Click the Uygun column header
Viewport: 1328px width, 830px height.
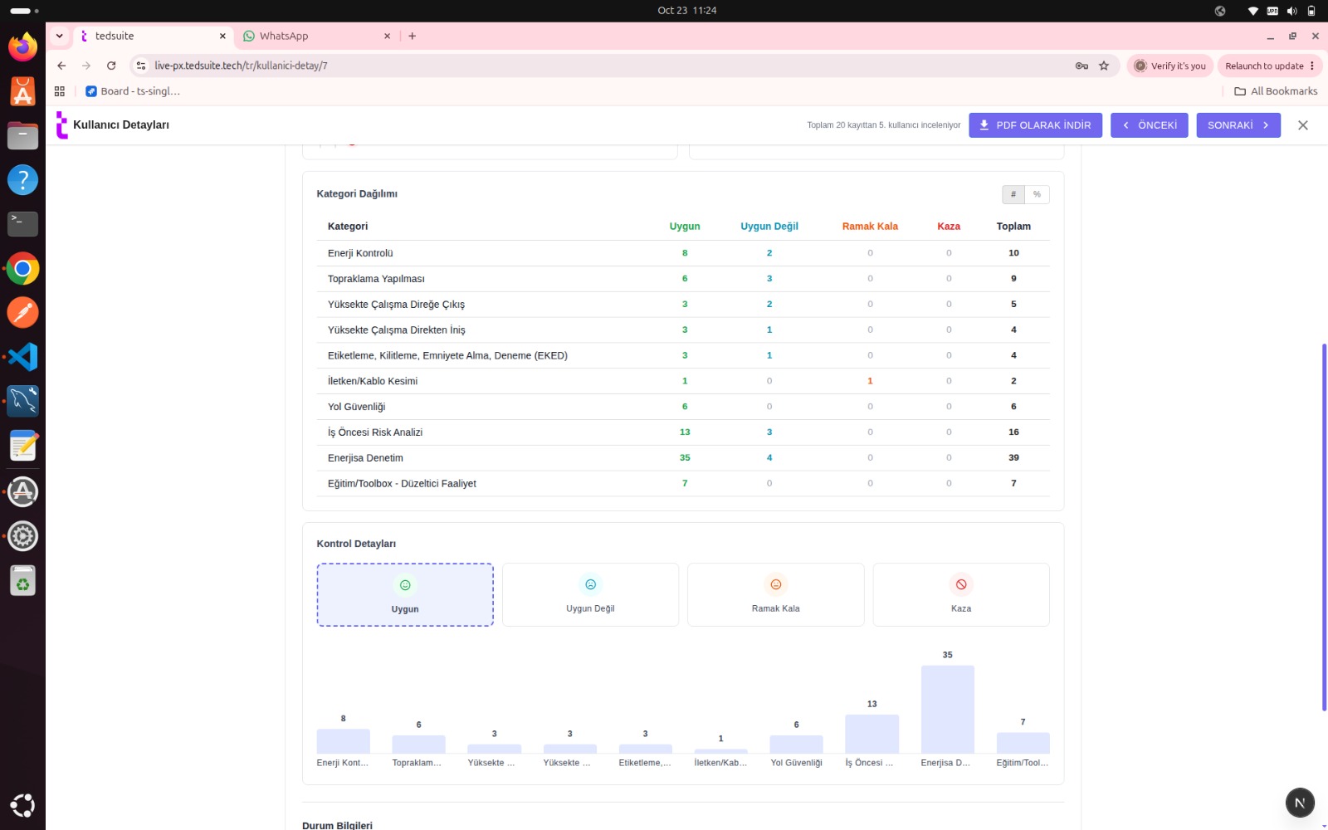pos(685,227)
